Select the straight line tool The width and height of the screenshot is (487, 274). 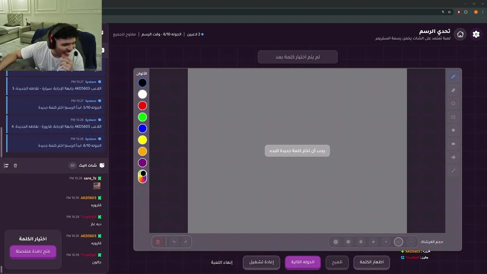coord(453,171)
